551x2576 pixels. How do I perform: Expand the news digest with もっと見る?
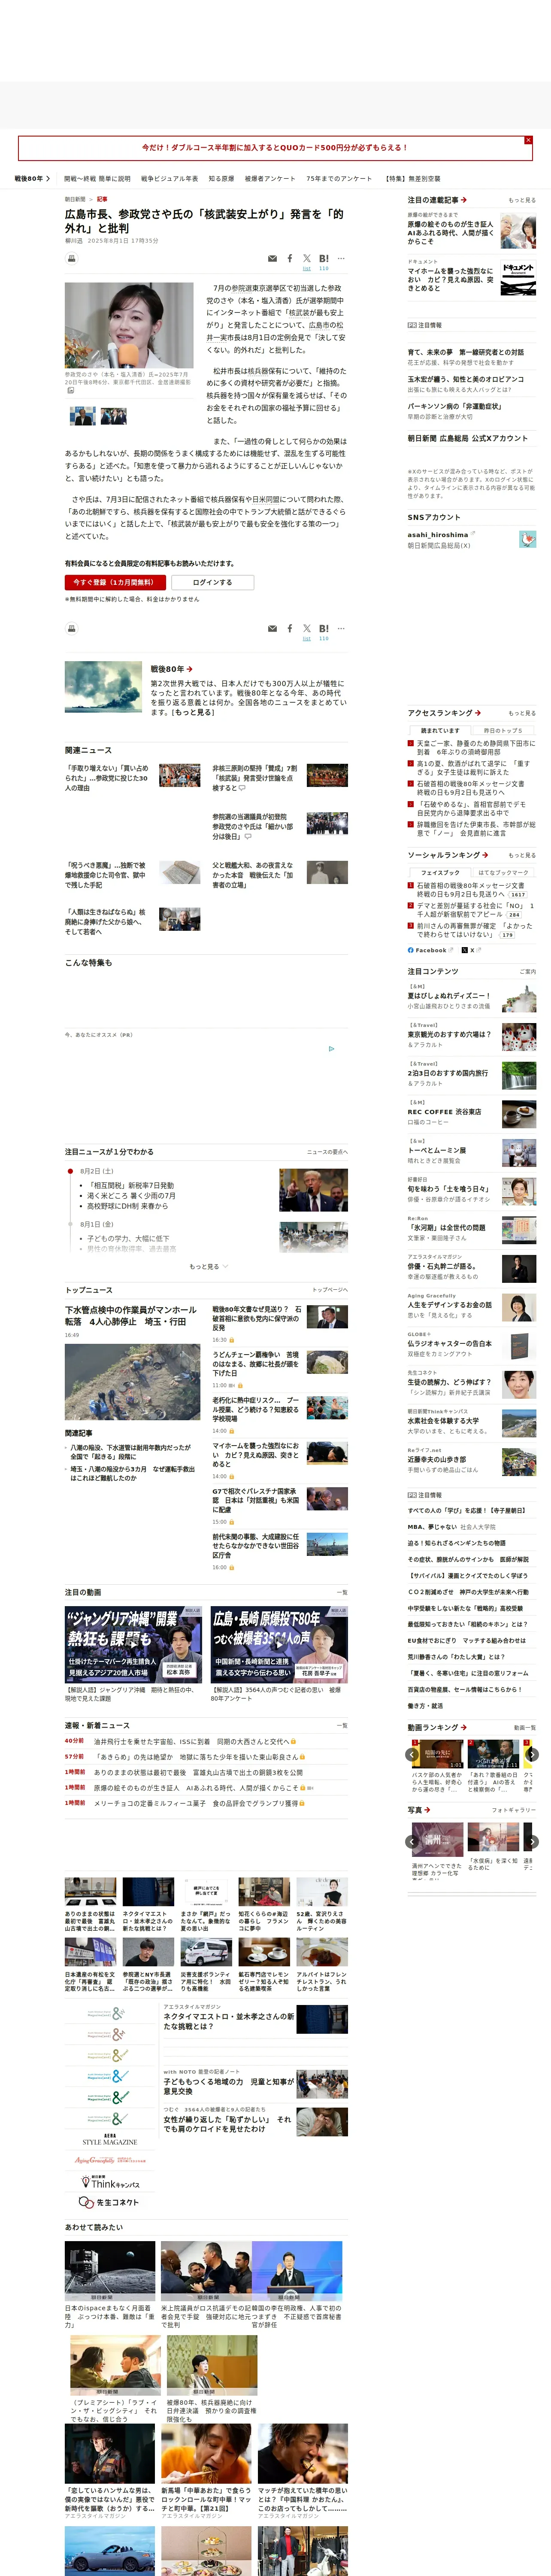point(208,1267)
